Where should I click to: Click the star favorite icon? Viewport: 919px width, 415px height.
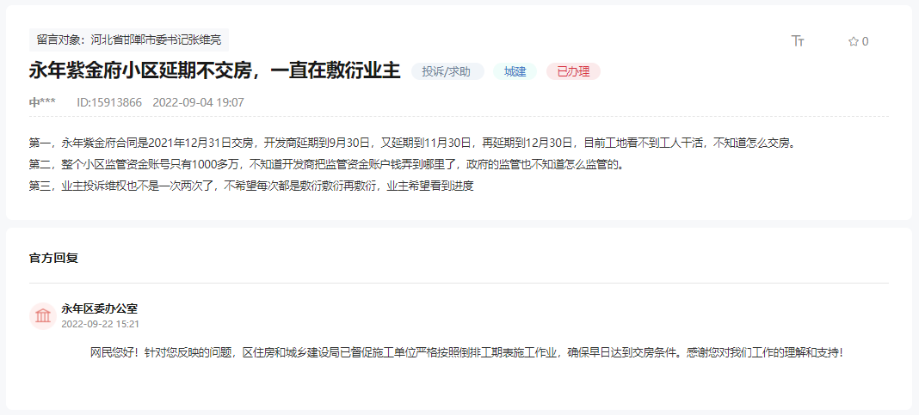pos(854,41)
